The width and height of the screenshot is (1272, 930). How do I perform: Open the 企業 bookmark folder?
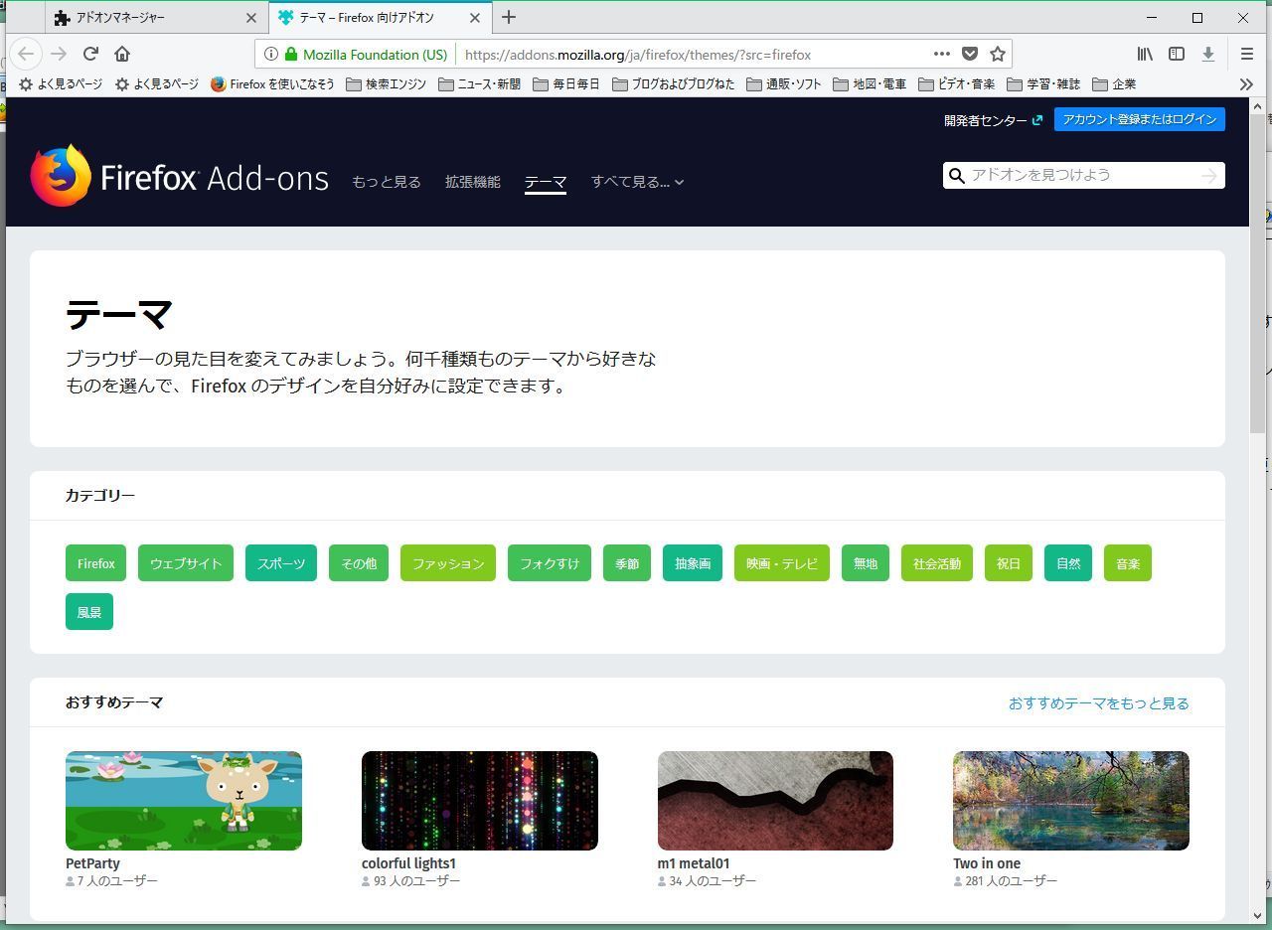point(1114,84)
